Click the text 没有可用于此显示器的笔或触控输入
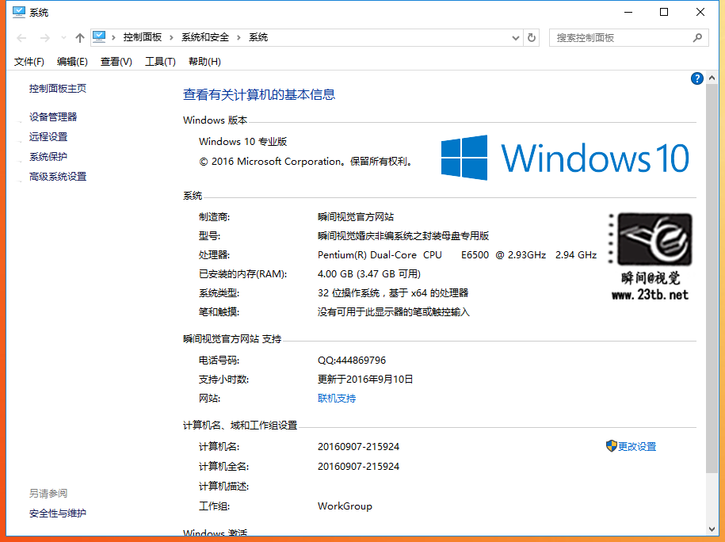725x542 pixels. (394, 312)
